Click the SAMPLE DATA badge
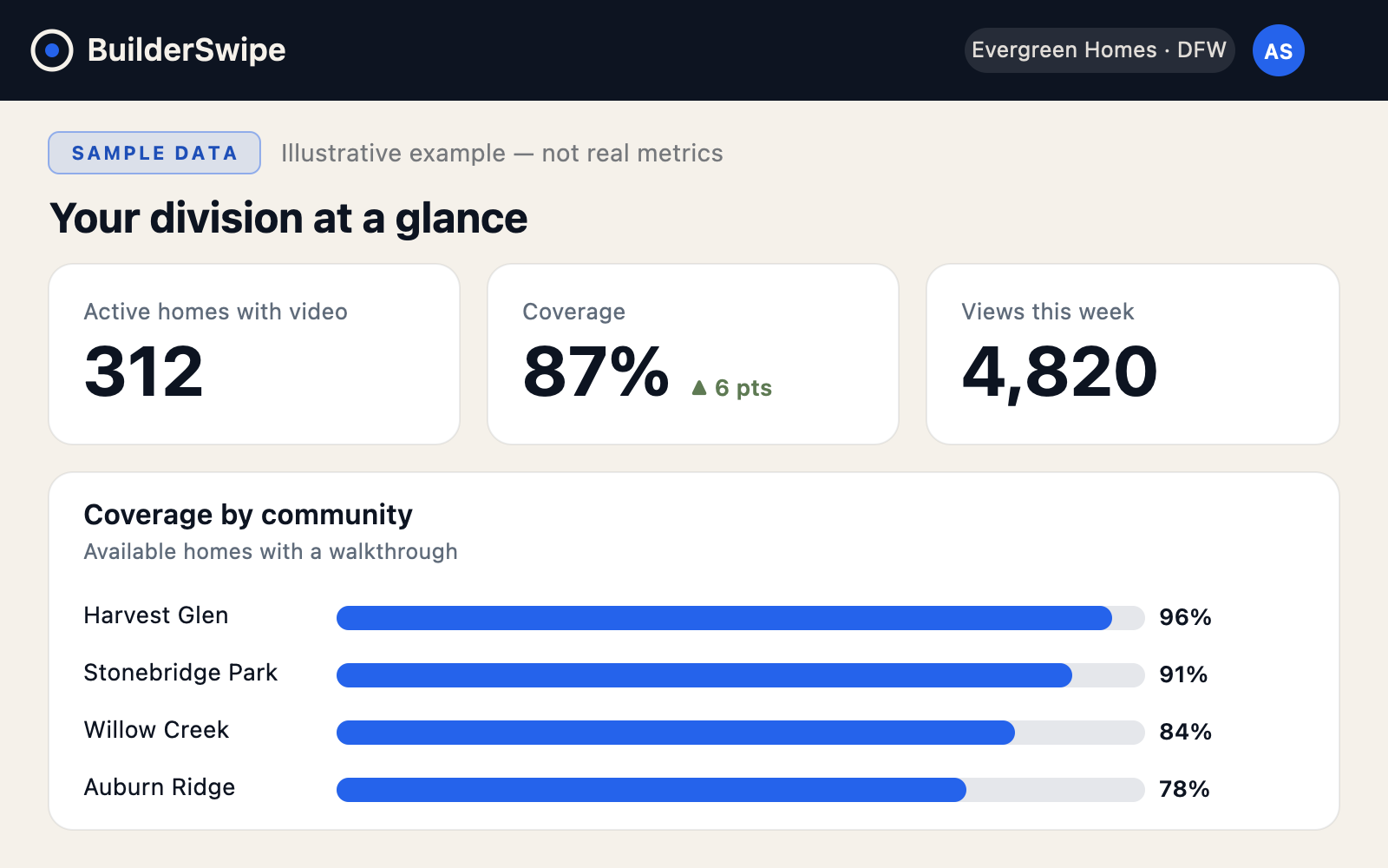 [154, 153]
